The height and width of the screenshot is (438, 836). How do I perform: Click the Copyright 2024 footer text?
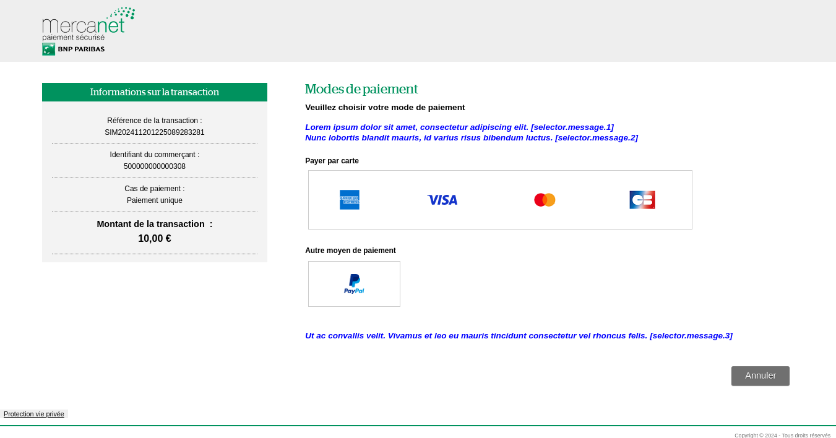[782, 435]
